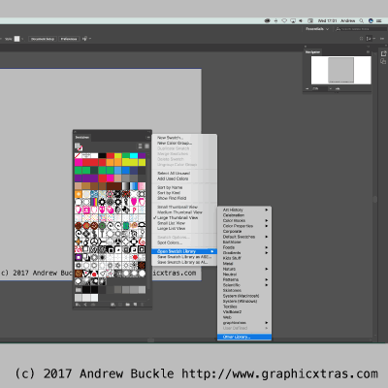Open macOS Spotlight search icon

pyautogui.click(x=362, y=20)
